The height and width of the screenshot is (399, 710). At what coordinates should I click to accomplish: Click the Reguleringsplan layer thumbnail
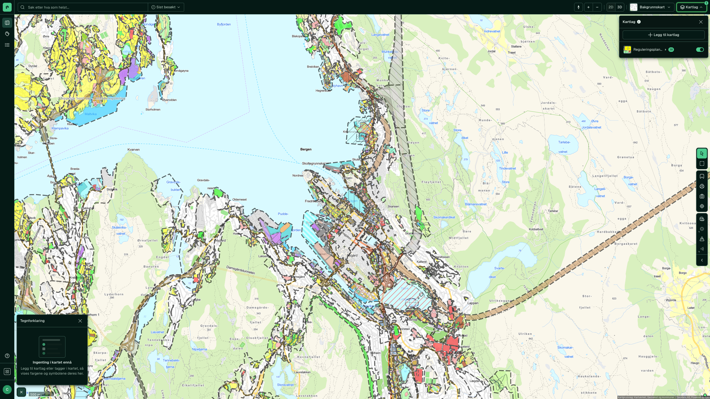[x=627, y=50]
